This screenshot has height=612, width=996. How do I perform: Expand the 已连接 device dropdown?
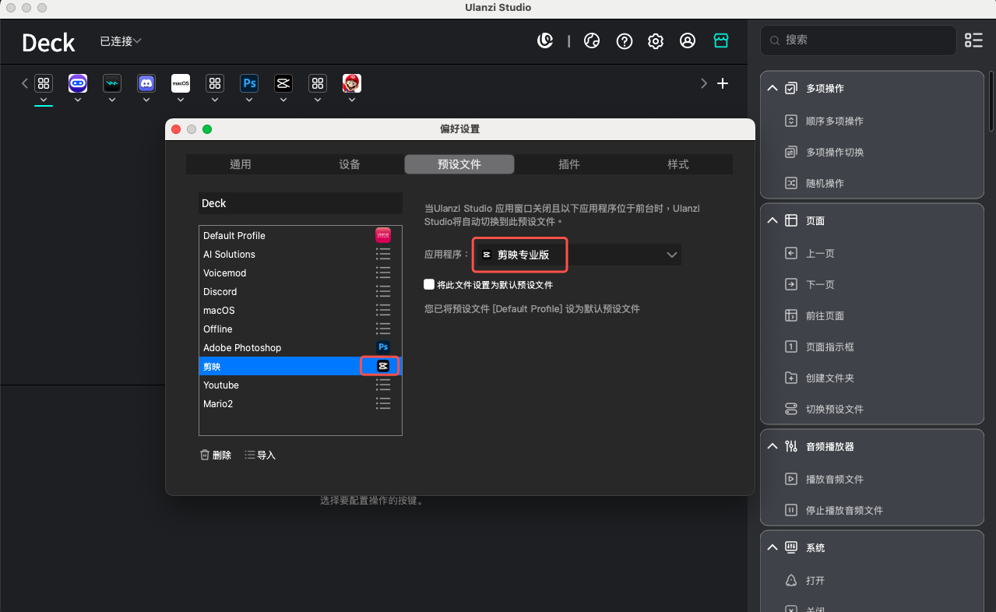tap(121, 41)
